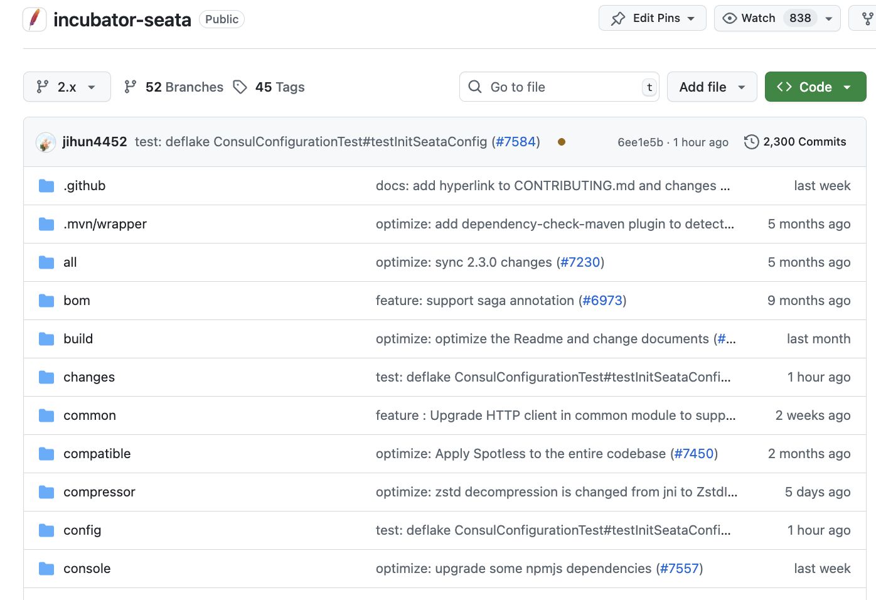This screenshot has height=600, width=876.
Task: Click the .github folder icon
Action: pyautogui.click(x=46, y=186)
